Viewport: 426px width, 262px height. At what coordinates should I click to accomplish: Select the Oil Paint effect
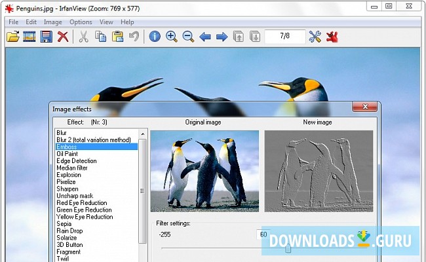pyautogui.click(x=96, y=154)
